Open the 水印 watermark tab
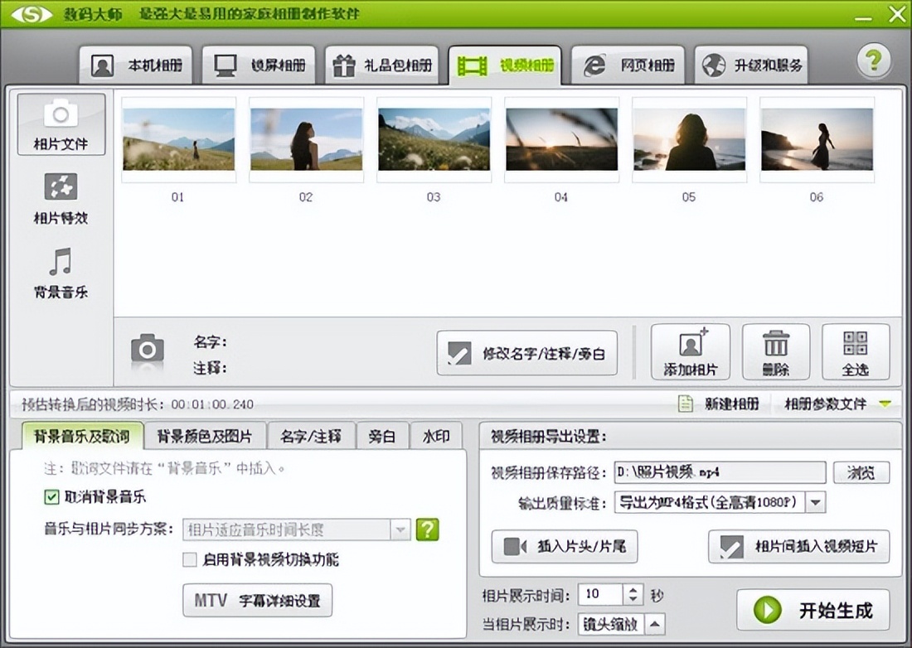Image resolution: width=912 pixels, height=648 pixels. coord(438,436)
